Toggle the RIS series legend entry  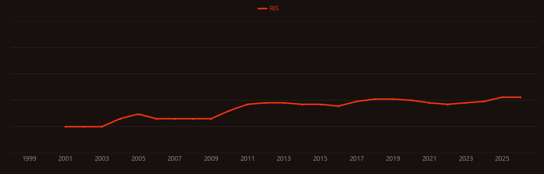269,9
